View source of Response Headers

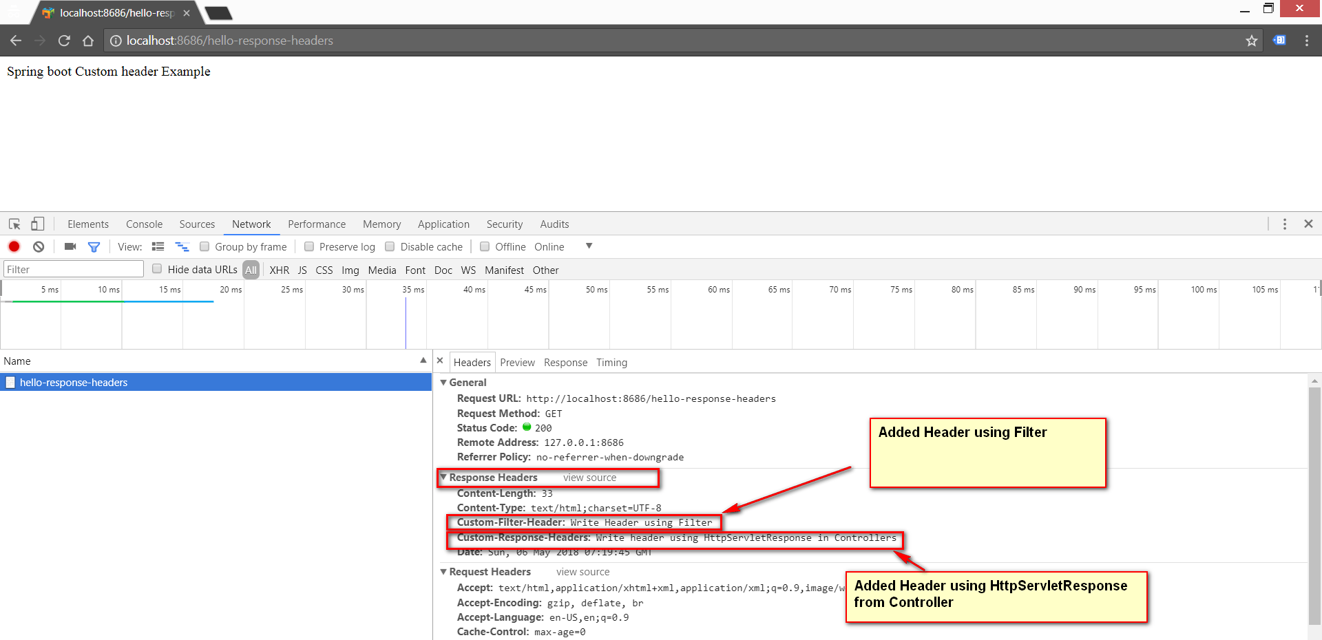(x=589, y=477)
